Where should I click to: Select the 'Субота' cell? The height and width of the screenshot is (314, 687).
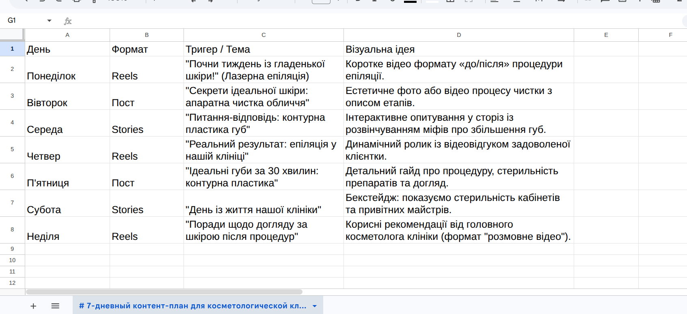67,203
